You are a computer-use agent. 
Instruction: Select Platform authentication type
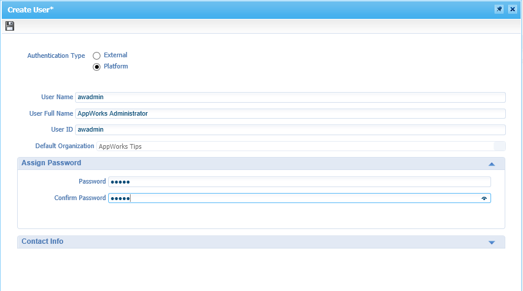coord(96,67)
